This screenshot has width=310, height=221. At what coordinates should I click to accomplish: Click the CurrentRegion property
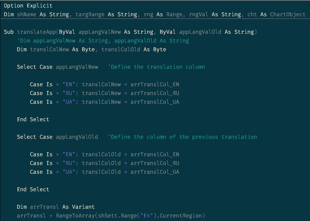coord(181,216)
